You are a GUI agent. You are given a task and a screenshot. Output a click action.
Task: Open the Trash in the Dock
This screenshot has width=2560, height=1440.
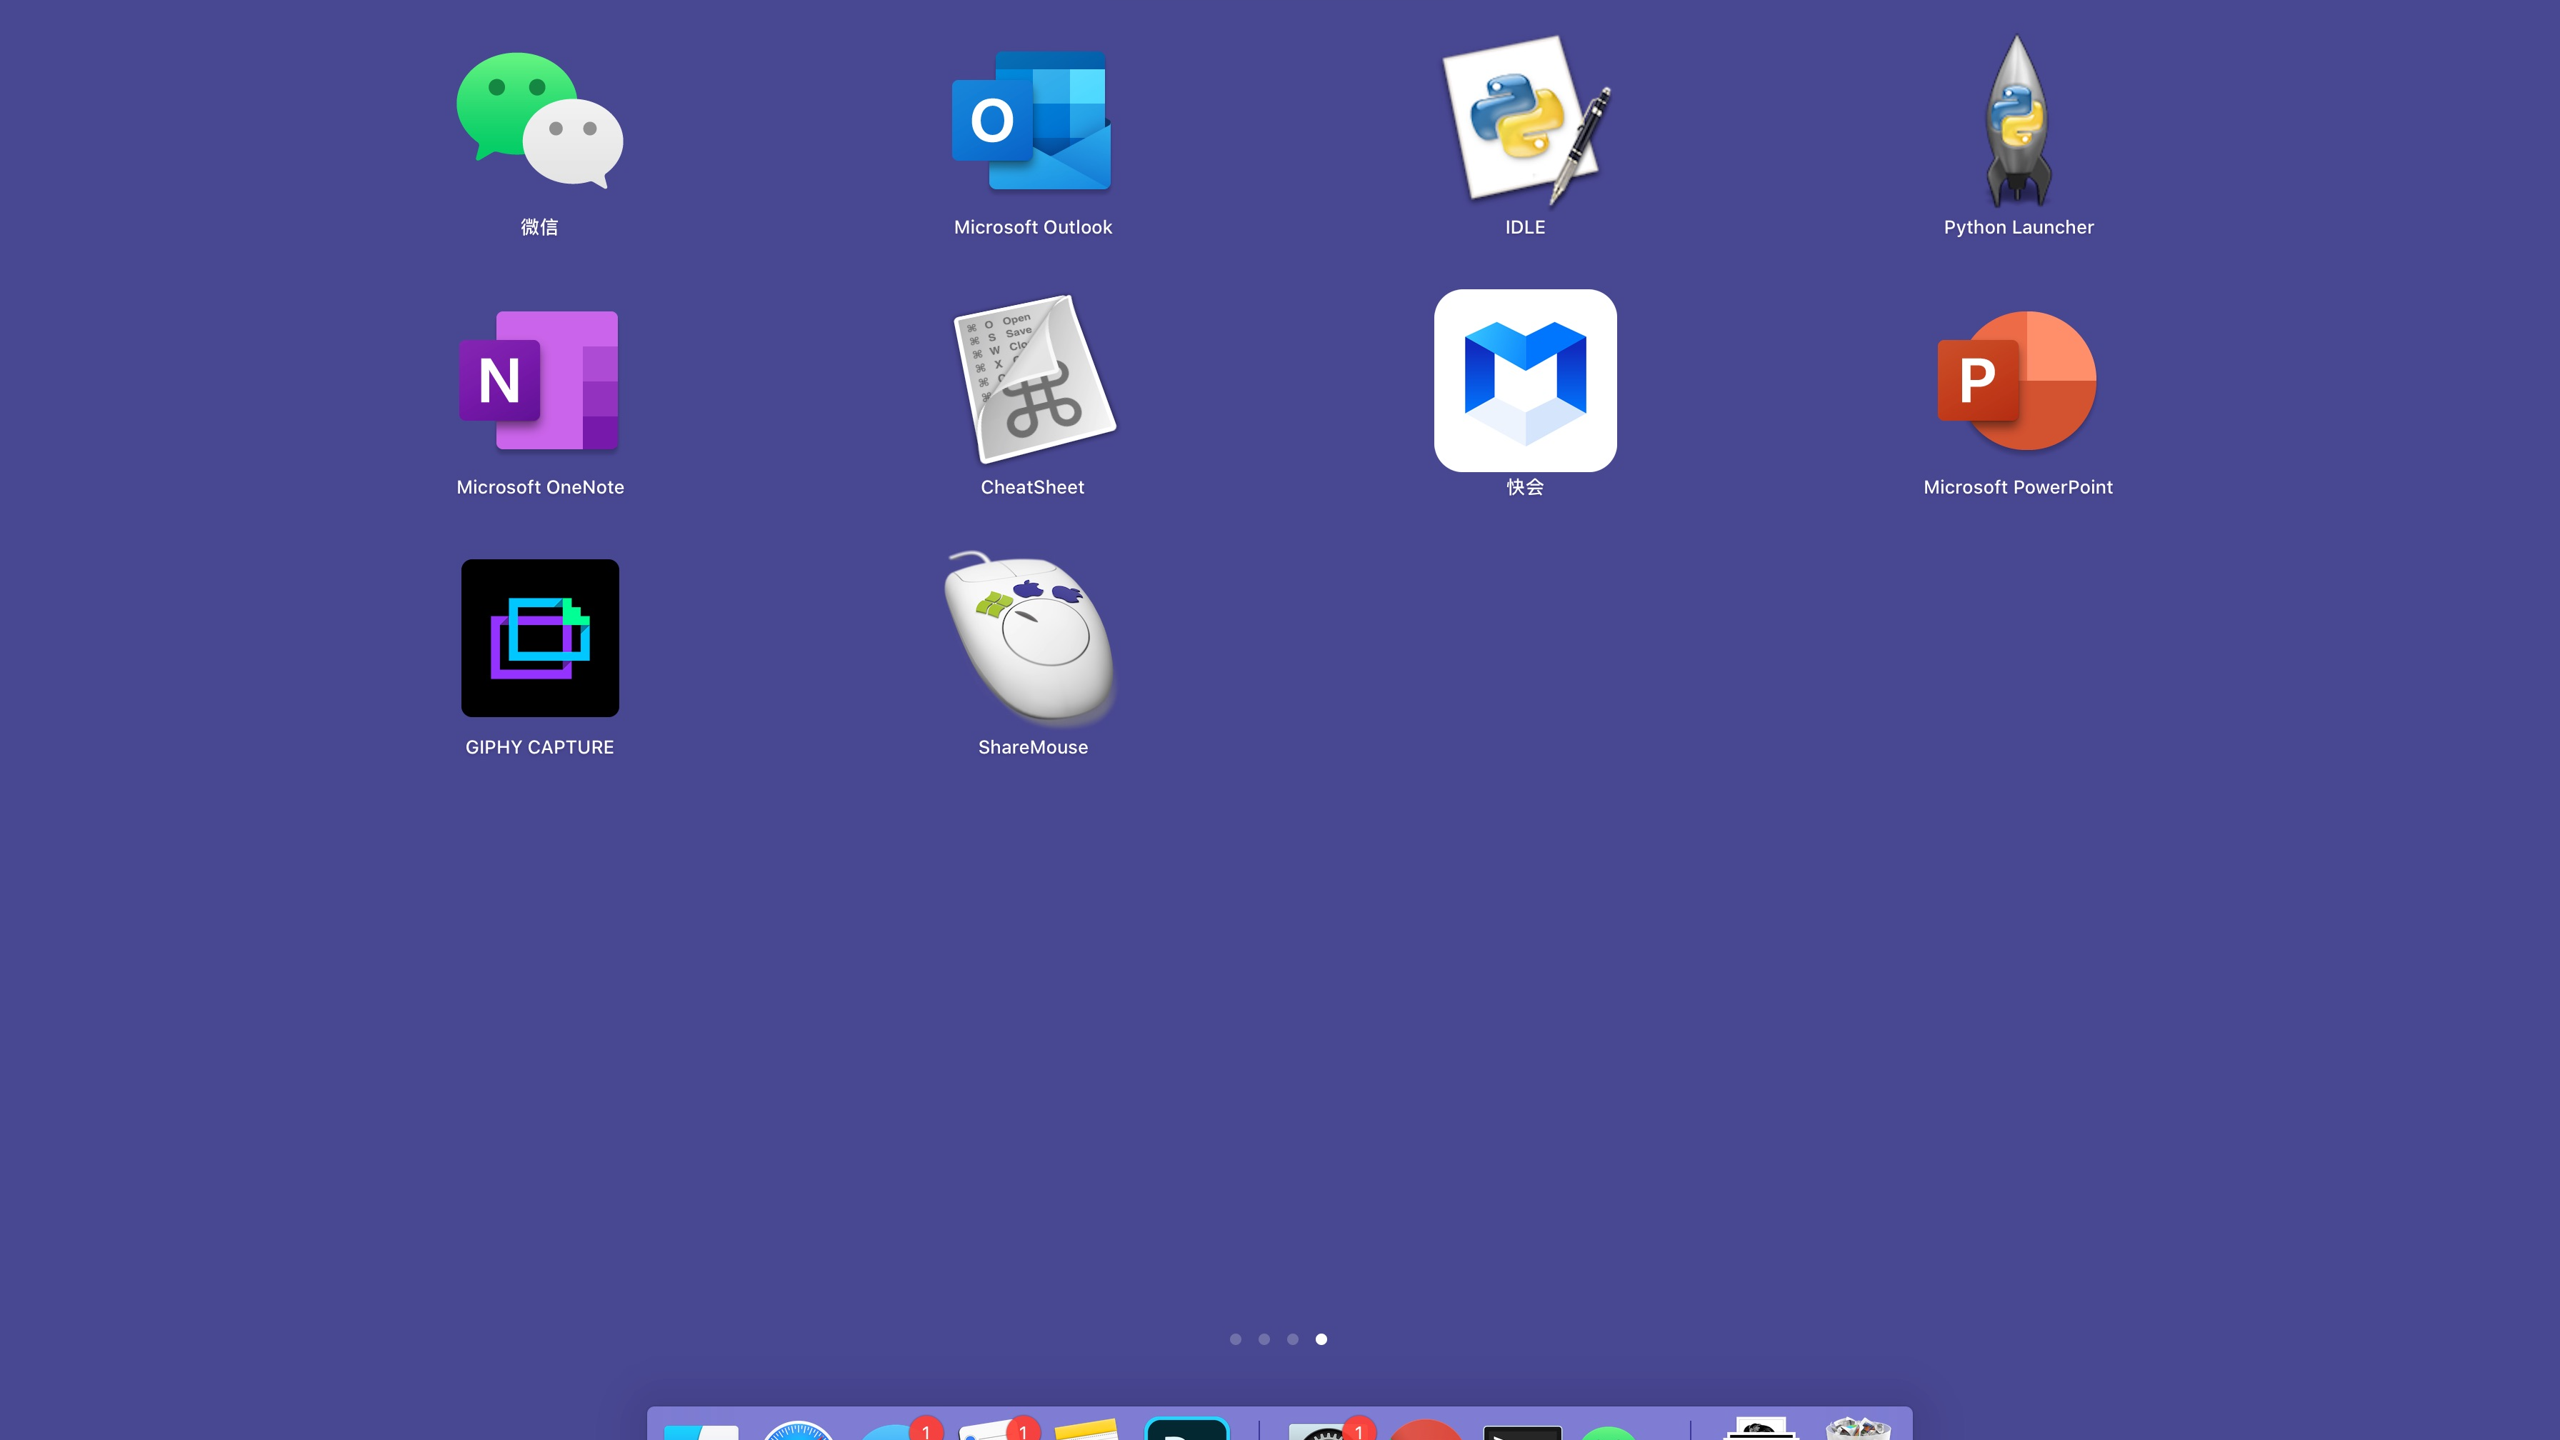(1857, 1429)
